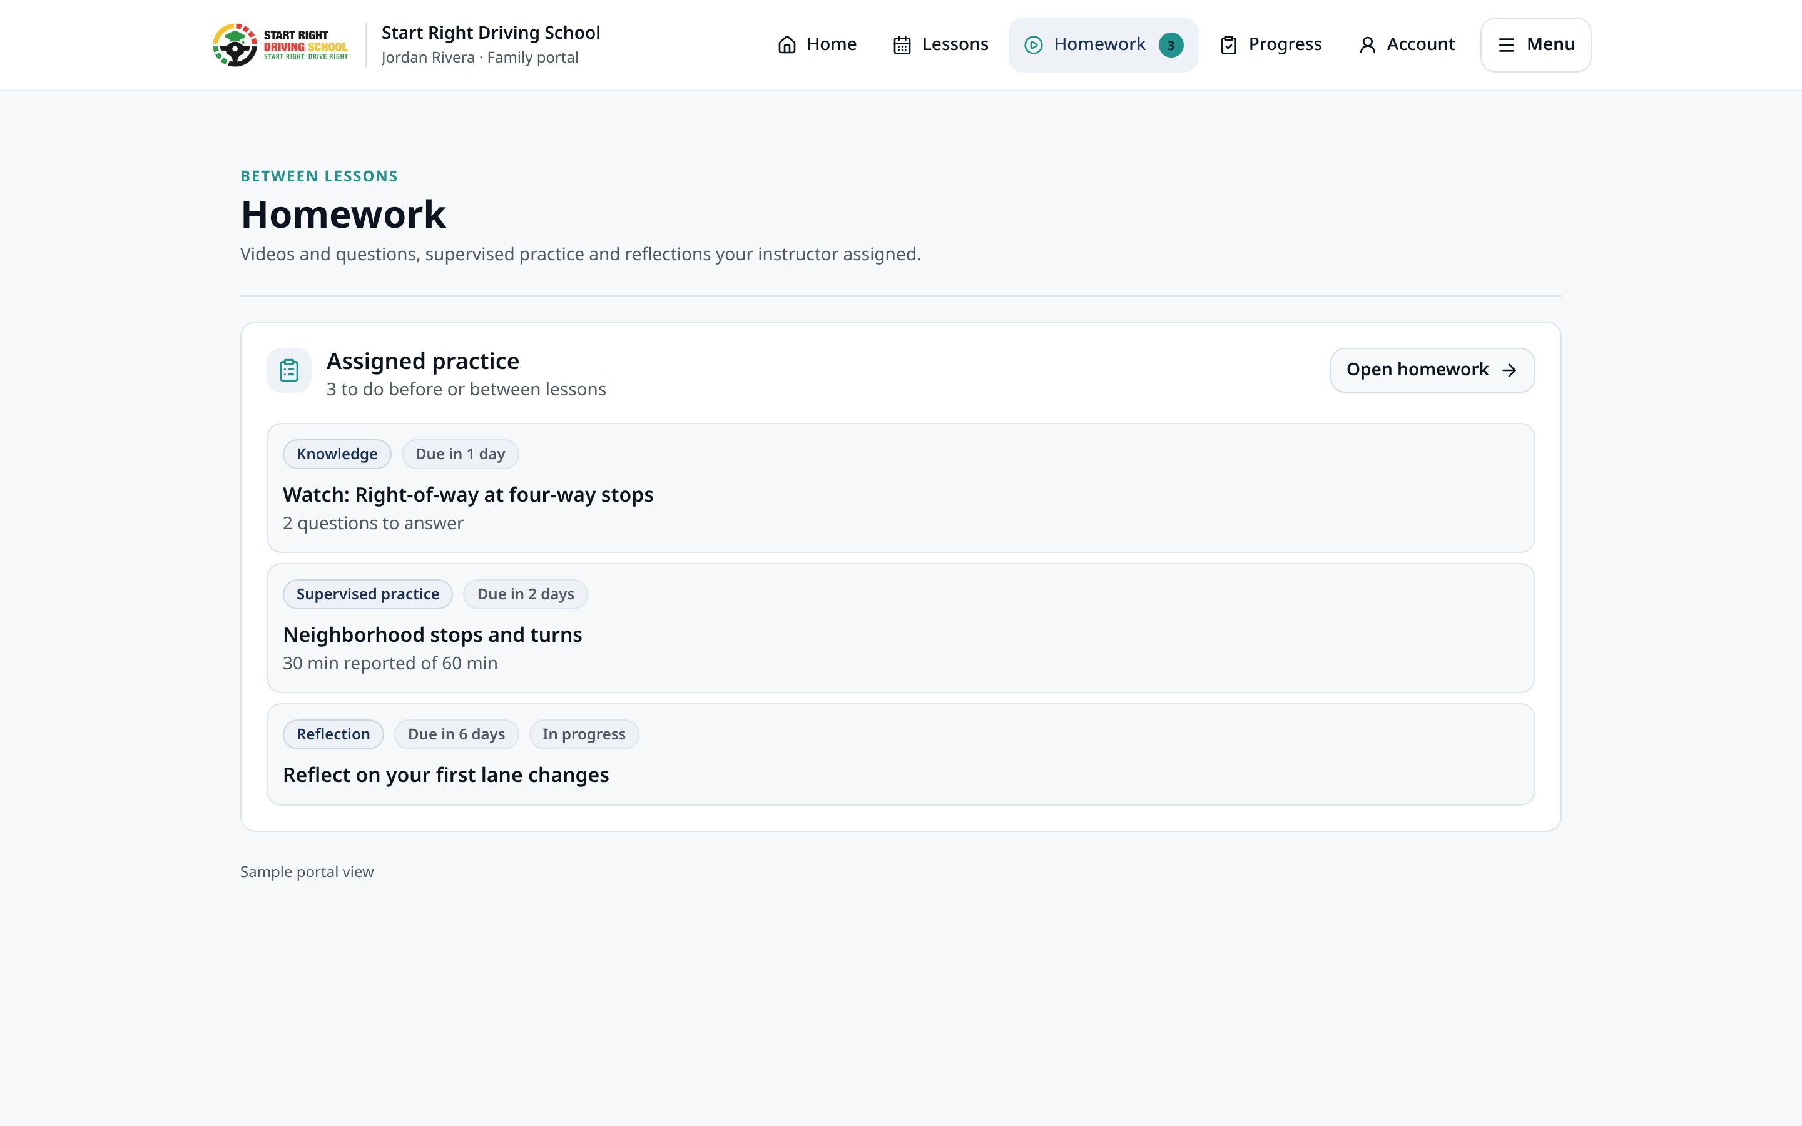1802x1126 pixels.
Task: Click the Progress clipboard-check icon
Action: [1229, 44]
